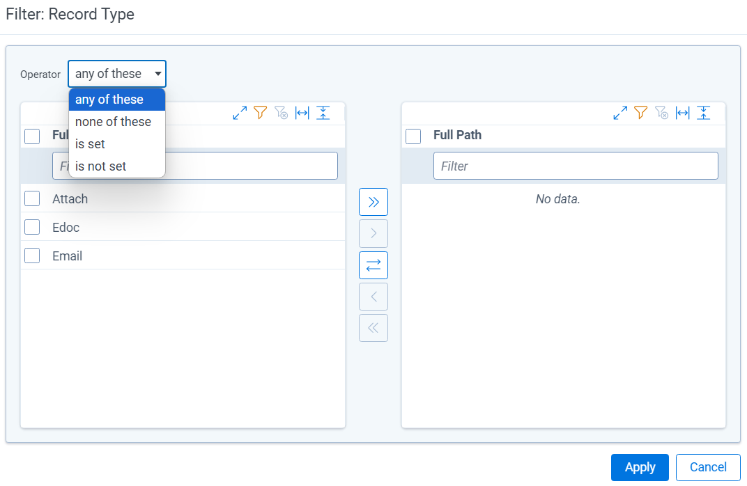Check the Attach record type checkbox
Screen dimensions: 747x486
[32, 198]
